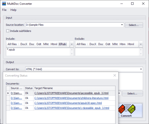Select Odt in the Include filter
The image size is (149, 124).
coord(39,44)
